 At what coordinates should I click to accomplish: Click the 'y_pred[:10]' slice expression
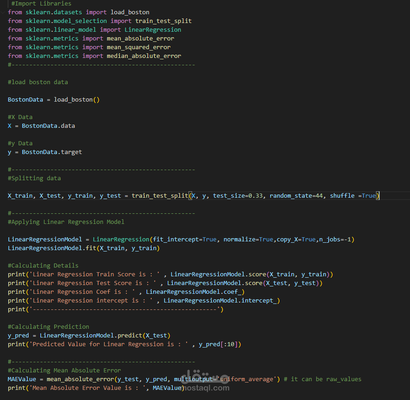(x=218, y=344)
